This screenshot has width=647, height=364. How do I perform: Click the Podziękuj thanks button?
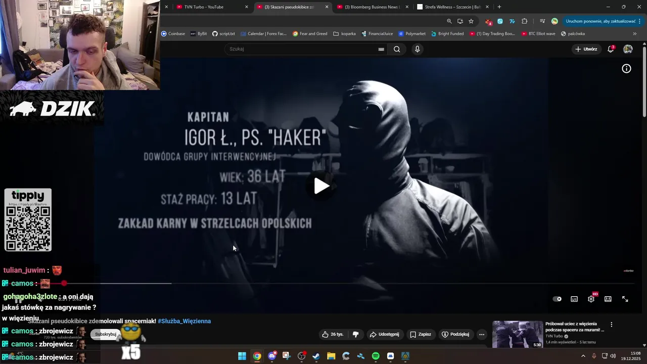coord(455,334)
